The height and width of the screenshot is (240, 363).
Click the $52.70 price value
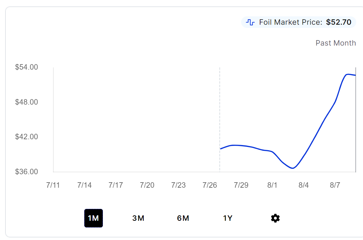(x=339, y=22)
